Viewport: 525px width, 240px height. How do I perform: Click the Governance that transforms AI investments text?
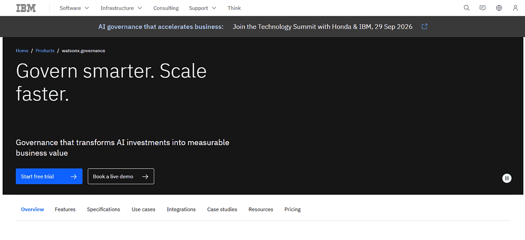[x=123, y=148]
